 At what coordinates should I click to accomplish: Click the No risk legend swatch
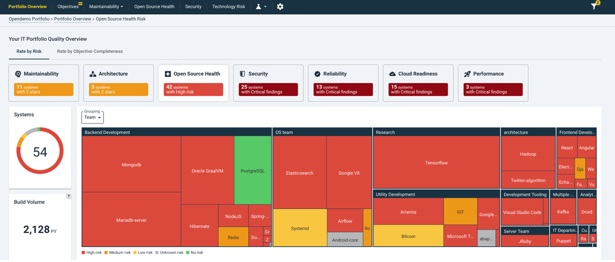pyautogui.click(x=188, y=253)
